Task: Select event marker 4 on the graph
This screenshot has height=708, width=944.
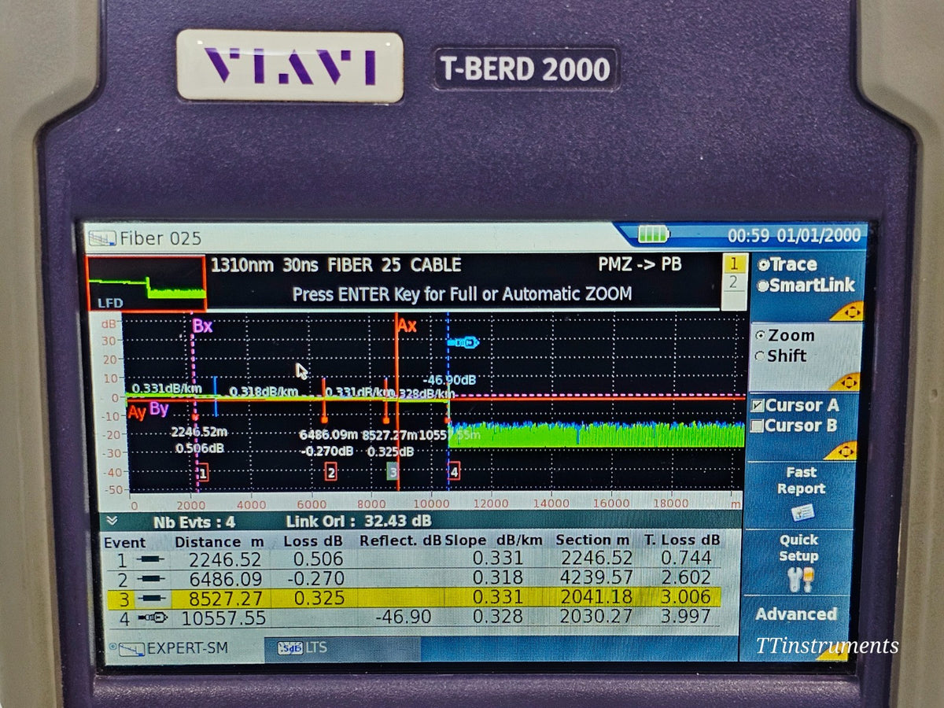Action: pyautogui.click(x=454, y=472)
